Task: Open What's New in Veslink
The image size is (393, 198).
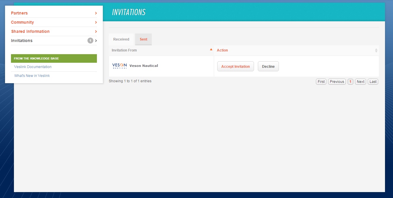Action: coord(32,75)
